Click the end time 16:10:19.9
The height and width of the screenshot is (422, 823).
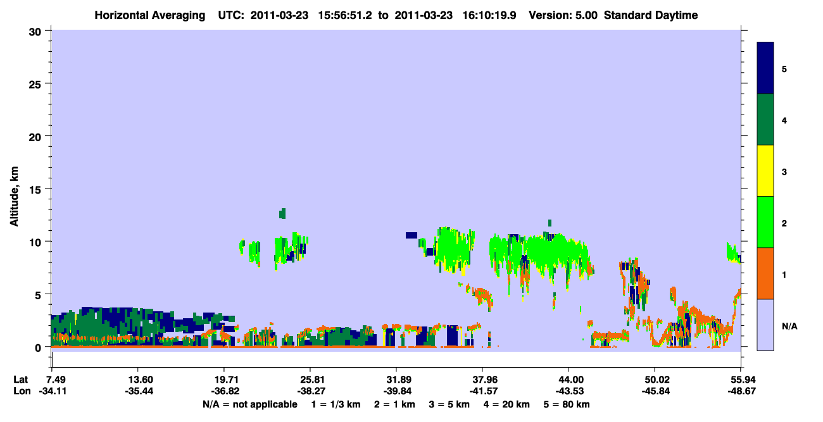[x=485, y=15]
